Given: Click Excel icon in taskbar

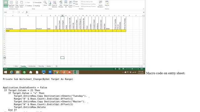Looking at the screenshot, I should point(76,72).
